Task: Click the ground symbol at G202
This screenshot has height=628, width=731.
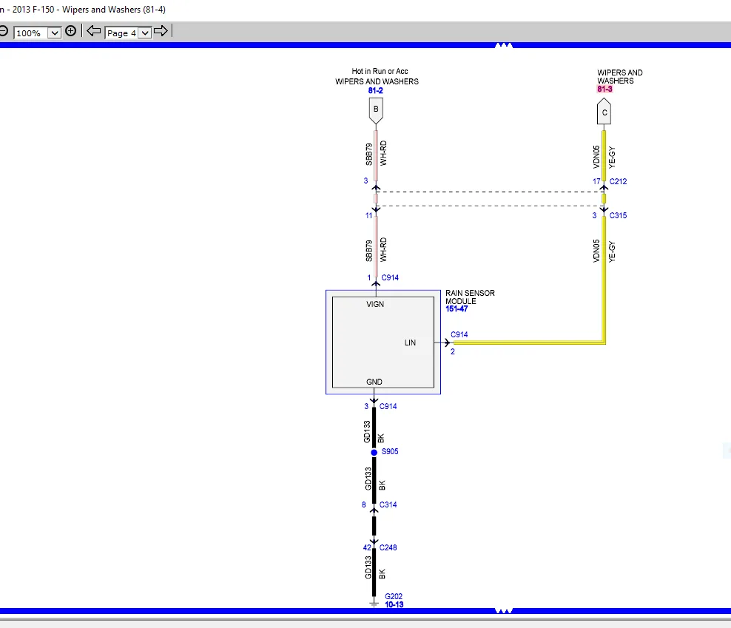Action: (x=374, y=604)
